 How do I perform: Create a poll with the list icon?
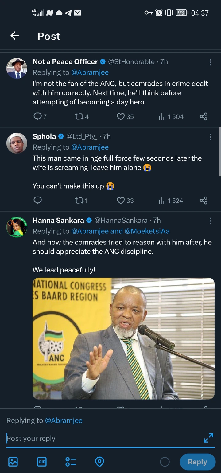(x=71, y=462)
